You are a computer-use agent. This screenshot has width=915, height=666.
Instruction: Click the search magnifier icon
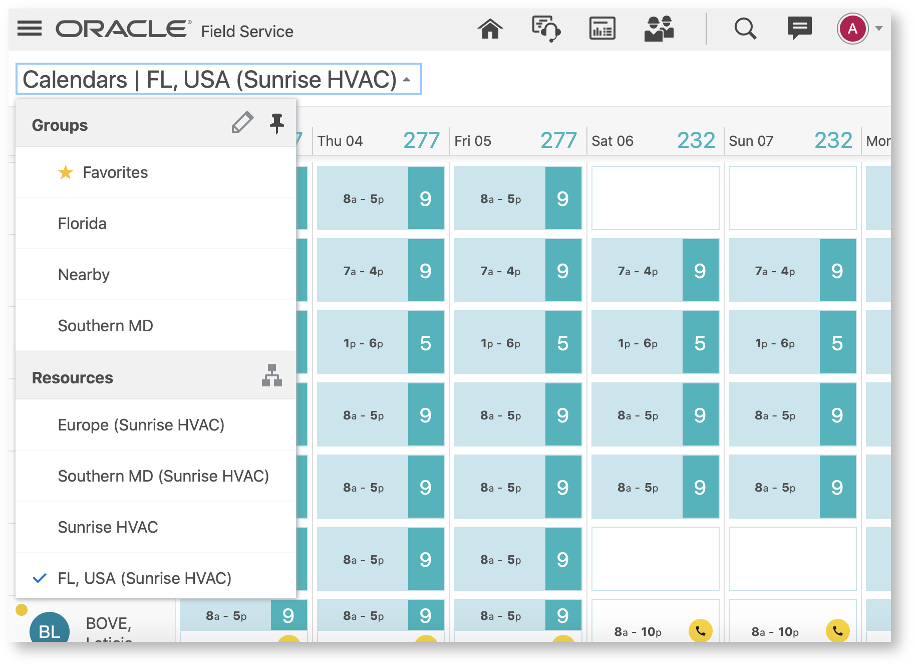pos(745,29)
